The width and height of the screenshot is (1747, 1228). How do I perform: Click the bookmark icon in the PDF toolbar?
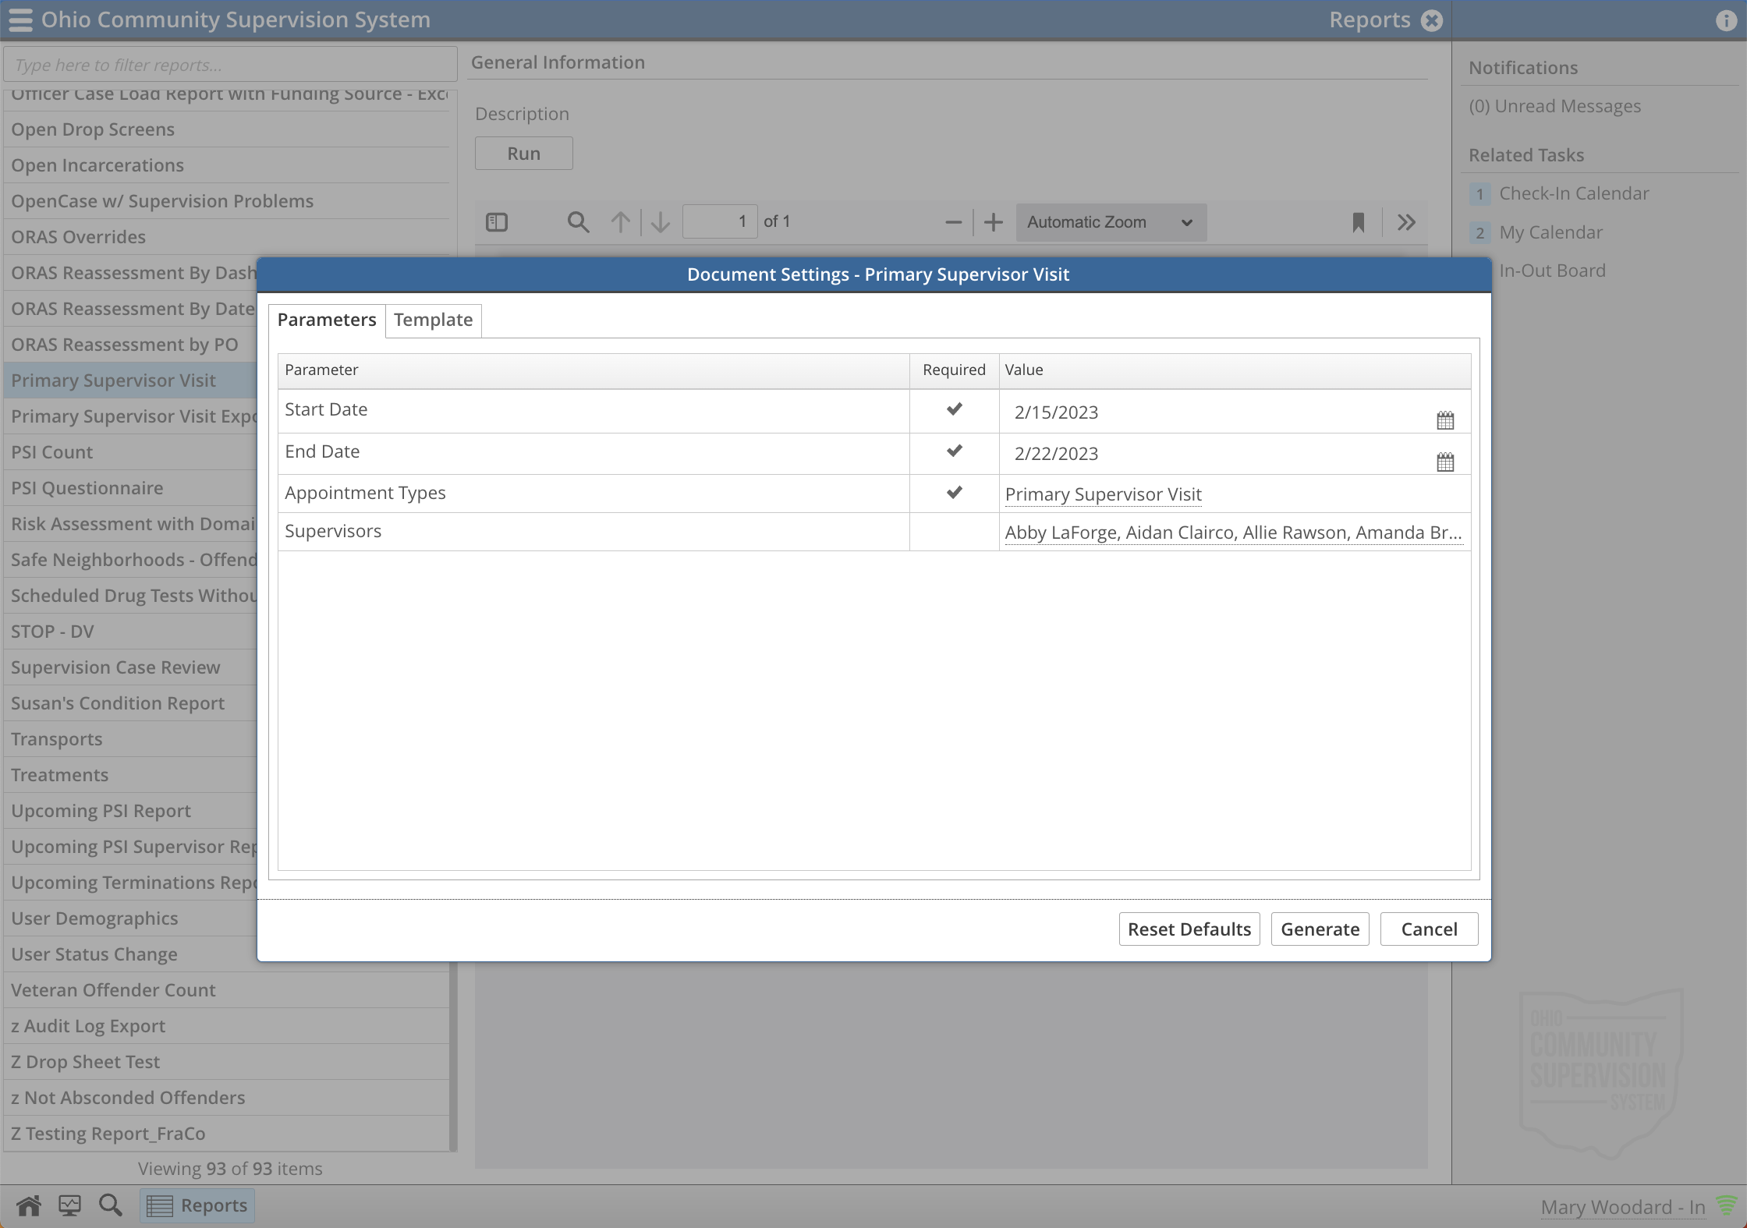point(1358,221)
